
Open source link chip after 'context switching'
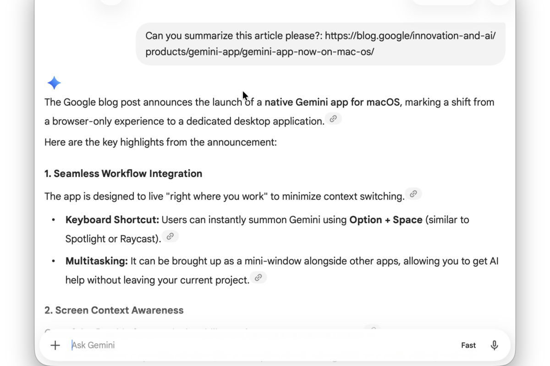413,194
